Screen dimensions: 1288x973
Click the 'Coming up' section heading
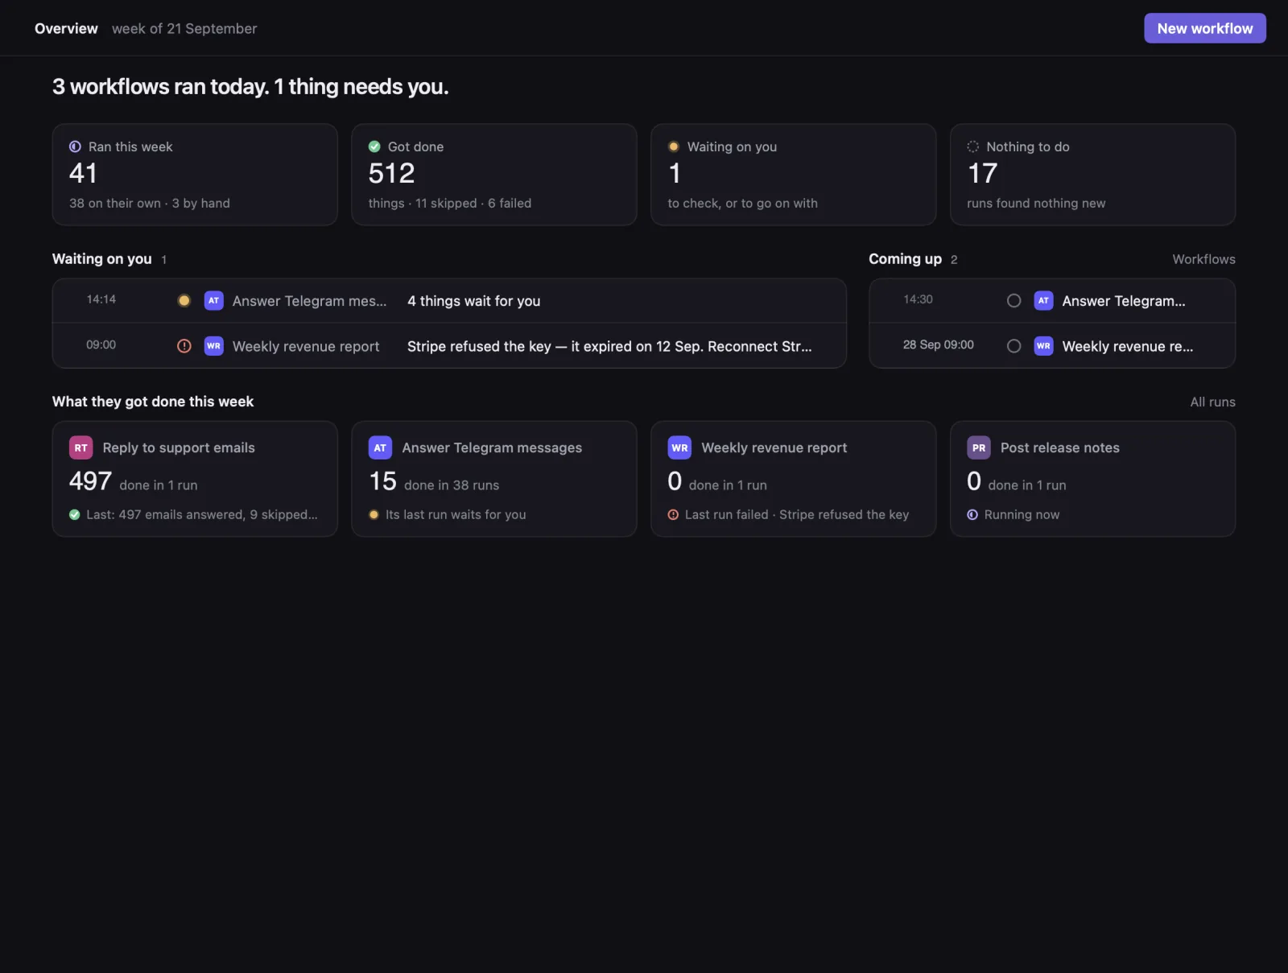tap(905, 258)
